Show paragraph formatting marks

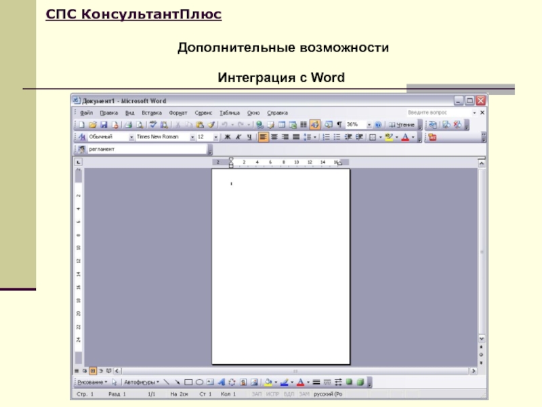338,125
